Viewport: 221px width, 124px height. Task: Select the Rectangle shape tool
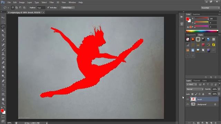[3, 94]
